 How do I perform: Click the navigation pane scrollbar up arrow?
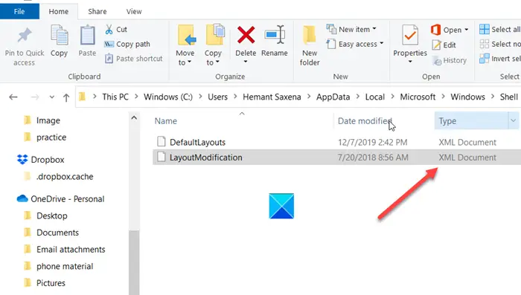tap(134, 118)
